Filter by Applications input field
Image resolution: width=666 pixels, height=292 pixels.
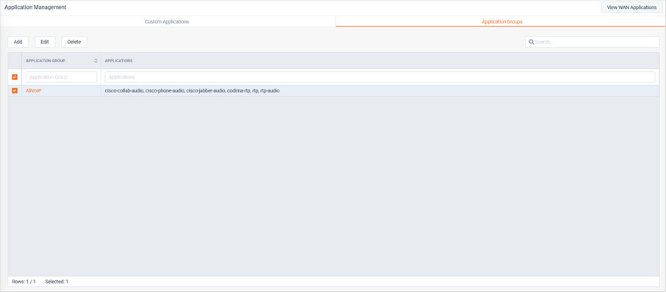[380, 77]
